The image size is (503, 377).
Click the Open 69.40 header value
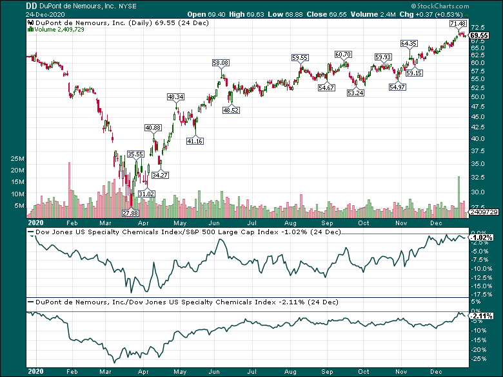click(206, 14)
